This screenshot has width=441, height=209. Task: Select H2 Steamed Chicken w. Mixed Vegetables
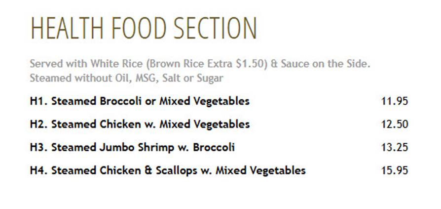point(140,124)
